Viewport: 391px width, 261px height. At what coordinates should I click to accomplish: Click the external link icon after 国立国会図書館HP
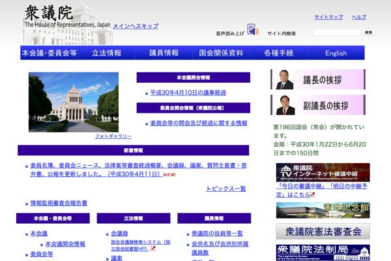click(x=153, y=248)
